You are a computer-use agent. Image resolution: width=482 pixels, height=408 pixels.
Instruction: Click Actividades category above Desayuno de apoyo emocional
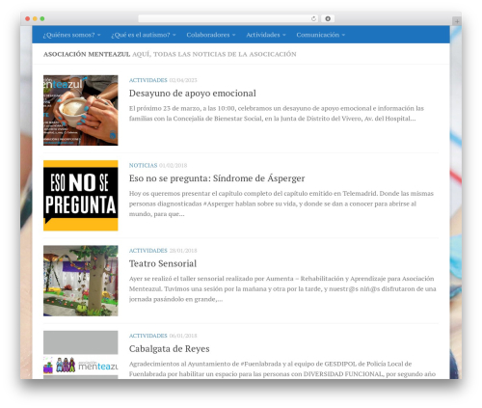(x=148, y=80)
